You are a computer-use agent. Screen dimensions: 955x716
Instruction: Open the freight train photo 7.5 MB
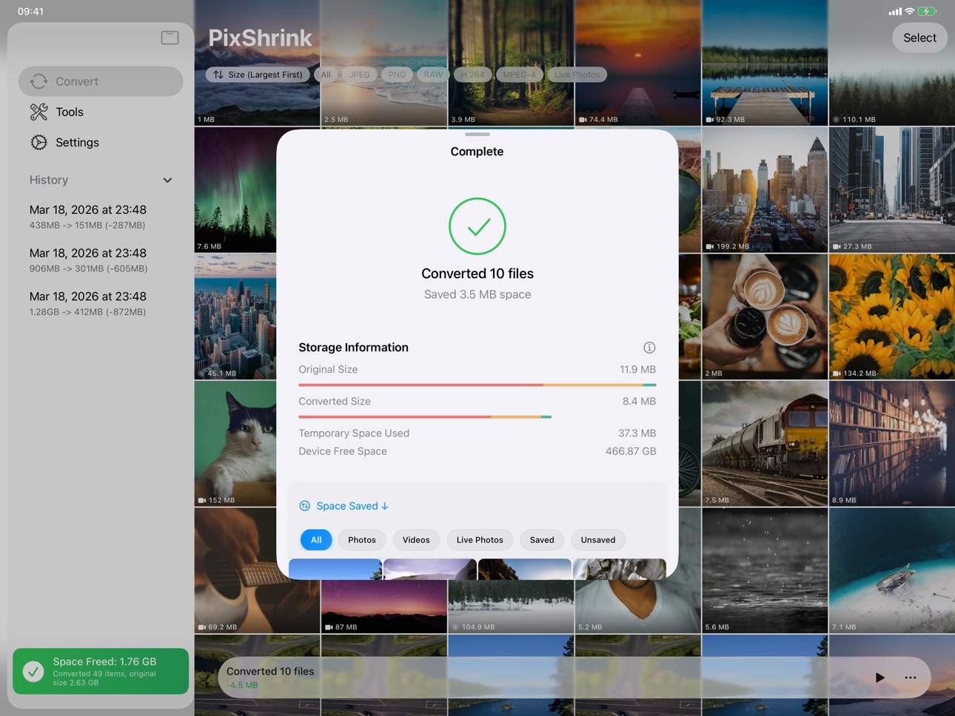click(765, 444)
